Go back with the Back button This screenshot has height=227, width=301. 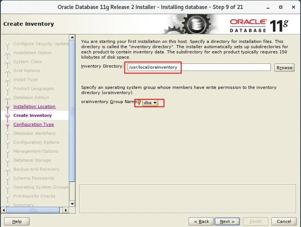201,221
